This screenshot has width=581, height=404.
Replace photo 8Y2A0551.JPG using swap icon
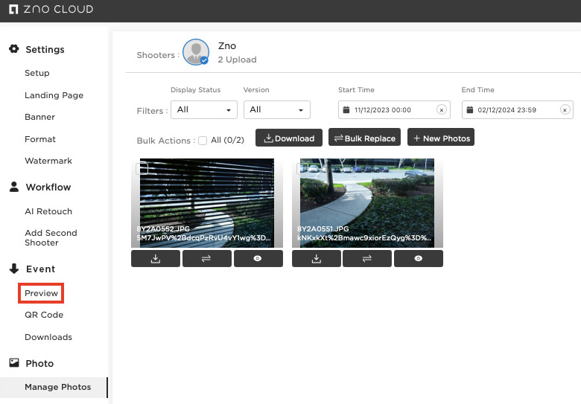click(x=367, y=259)
